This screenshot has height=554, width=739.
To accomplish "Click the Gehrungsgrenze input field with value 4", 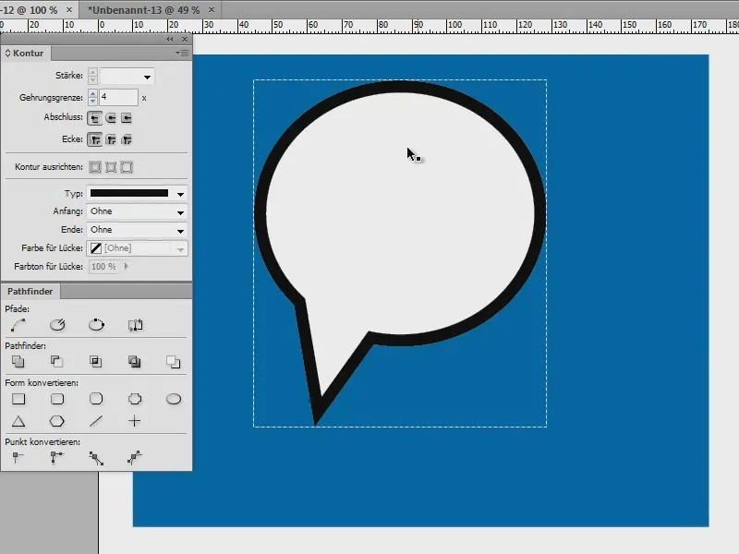I will coord(118,98).
